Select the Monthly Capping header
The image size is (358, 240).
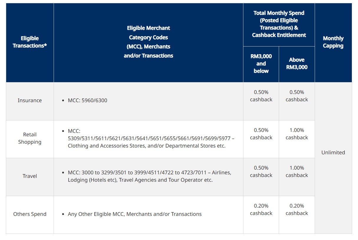(x=333, y=42)
